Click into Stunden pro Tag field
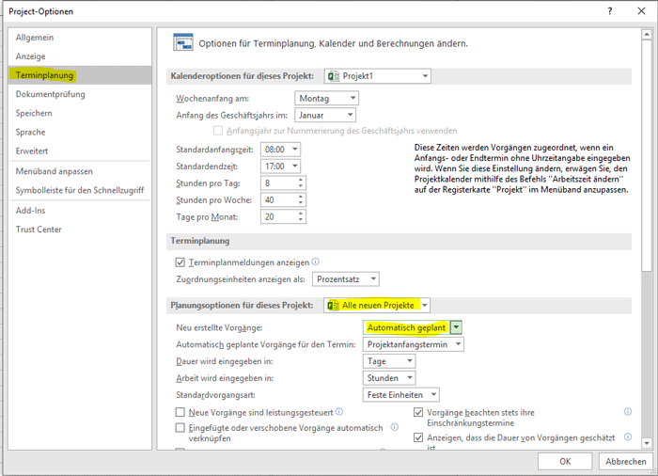This screenshot has width=658, height=476. point(281,182)
